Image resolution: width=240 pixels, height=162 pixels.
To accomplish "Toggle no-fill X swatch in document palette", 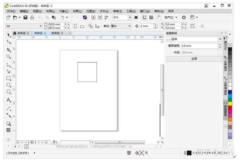I will coord(26,147).
